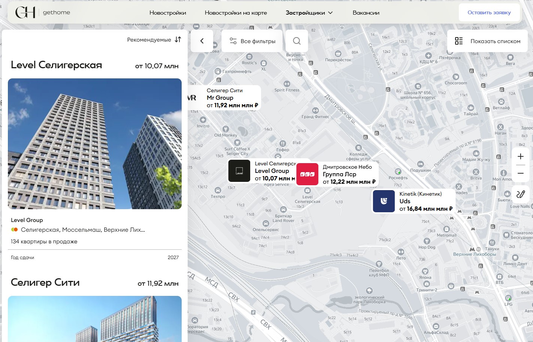This screenshot has width=533, height=342.
Task: Click the Old Monkey map icon
Action: 225,129
